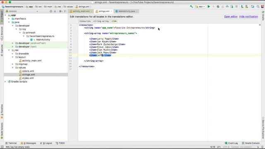Click the line separator LF in status bar
Image resolution: width=265 pixels, height=149 pixels.
tap(219, 147)
